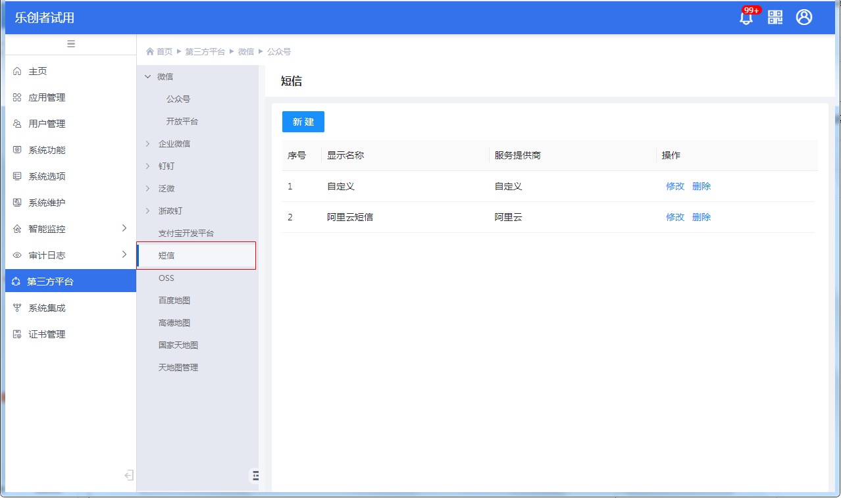Open 主页 in the left sidebar
Viewport: 841px width, 498px height.
click(x=38, y=71)
